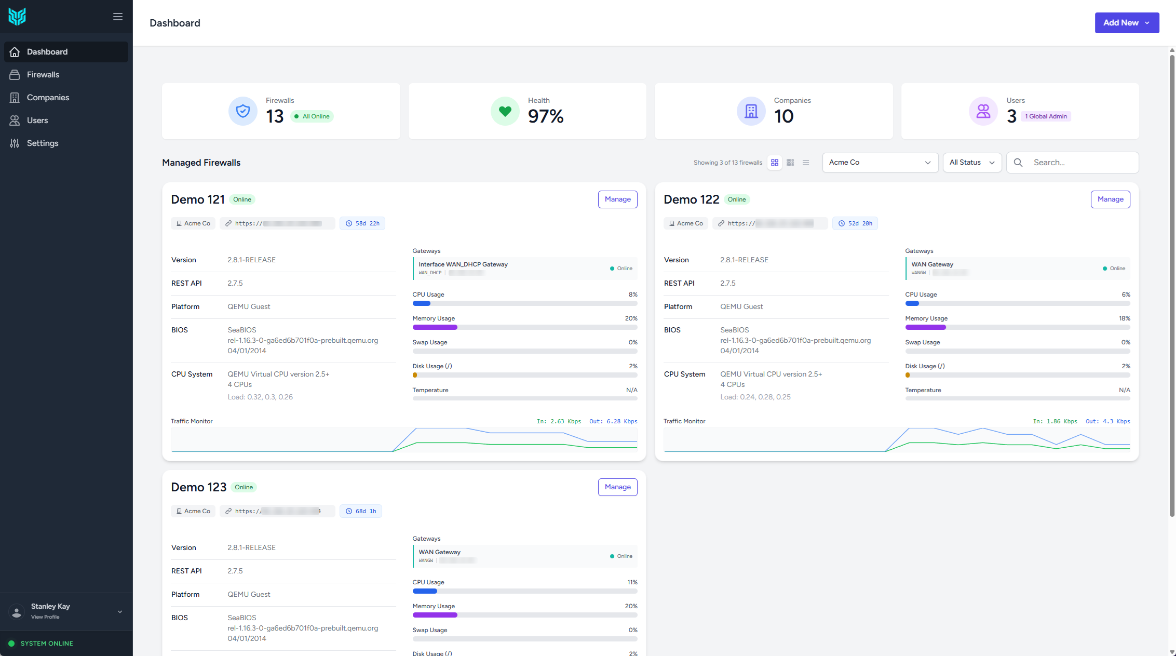Click the purple Users icon in stats card

983,111
